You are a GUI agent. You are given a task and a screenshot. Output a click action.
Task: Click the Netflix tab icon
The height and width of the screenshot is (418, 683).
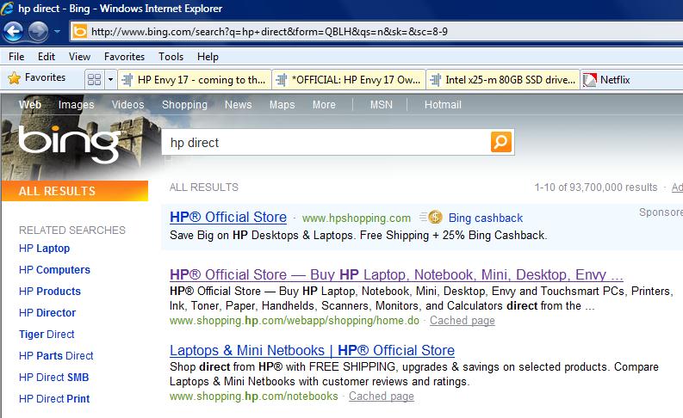coord(590,80)
